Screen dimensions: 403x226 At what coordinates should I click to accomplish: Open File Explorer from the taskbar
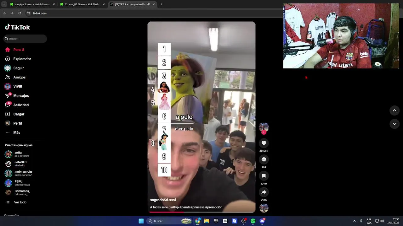point(207,221)
